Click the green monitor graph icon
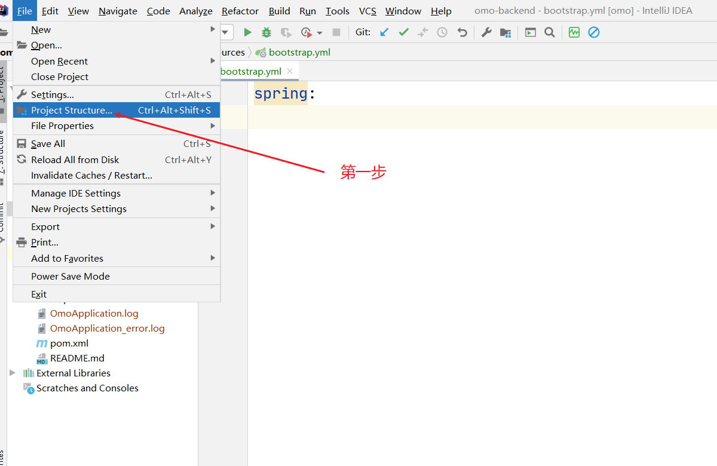Viewport: 717px width, 466px height. coord(574,32)
